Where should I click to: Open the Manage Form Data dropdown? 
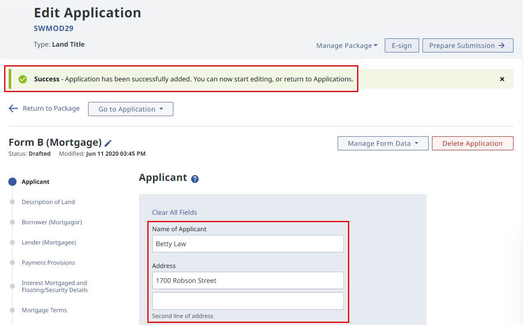click(383, 143)
